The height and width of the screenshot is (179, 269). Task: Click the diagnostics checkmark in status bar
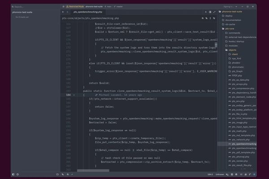(x=72, y=175)
